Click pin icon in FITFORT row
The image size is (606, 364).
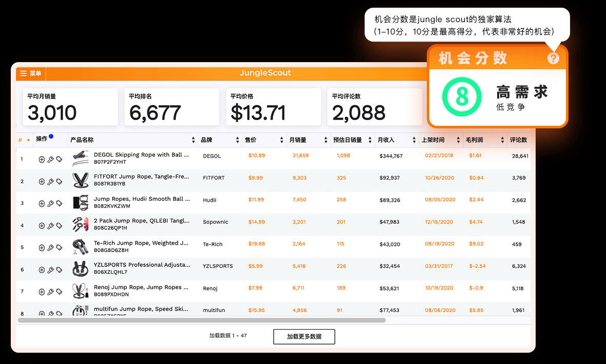point(50,181)
